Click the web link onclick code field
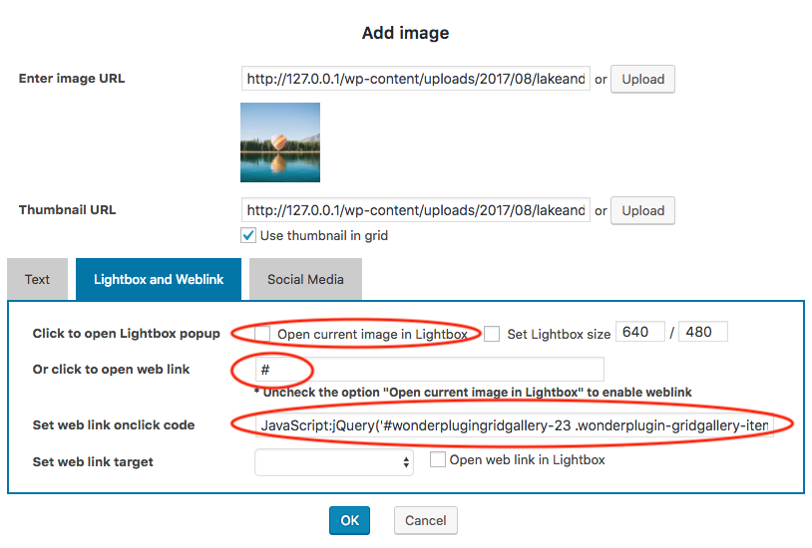The height and width of the screenshot is (548, 812). pos(514,425)
